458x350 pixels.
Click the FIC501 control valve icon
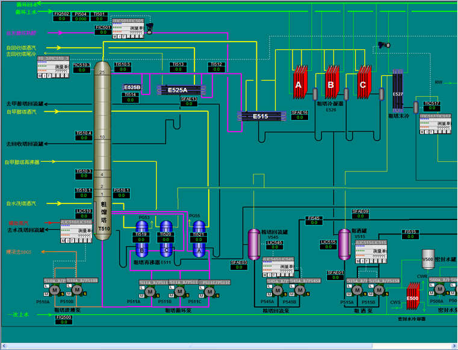click(x=150, y=26)
